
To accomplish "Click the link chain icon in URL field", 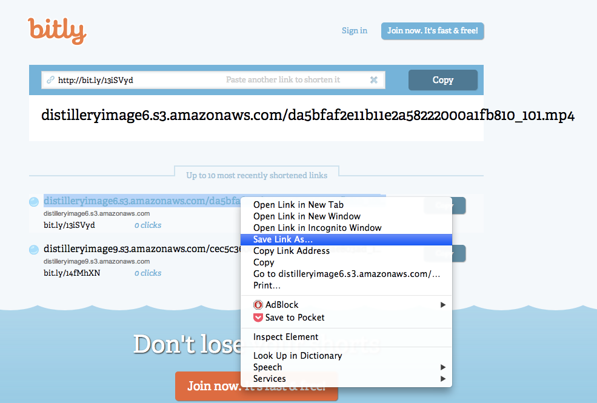I will coord(50,80).
